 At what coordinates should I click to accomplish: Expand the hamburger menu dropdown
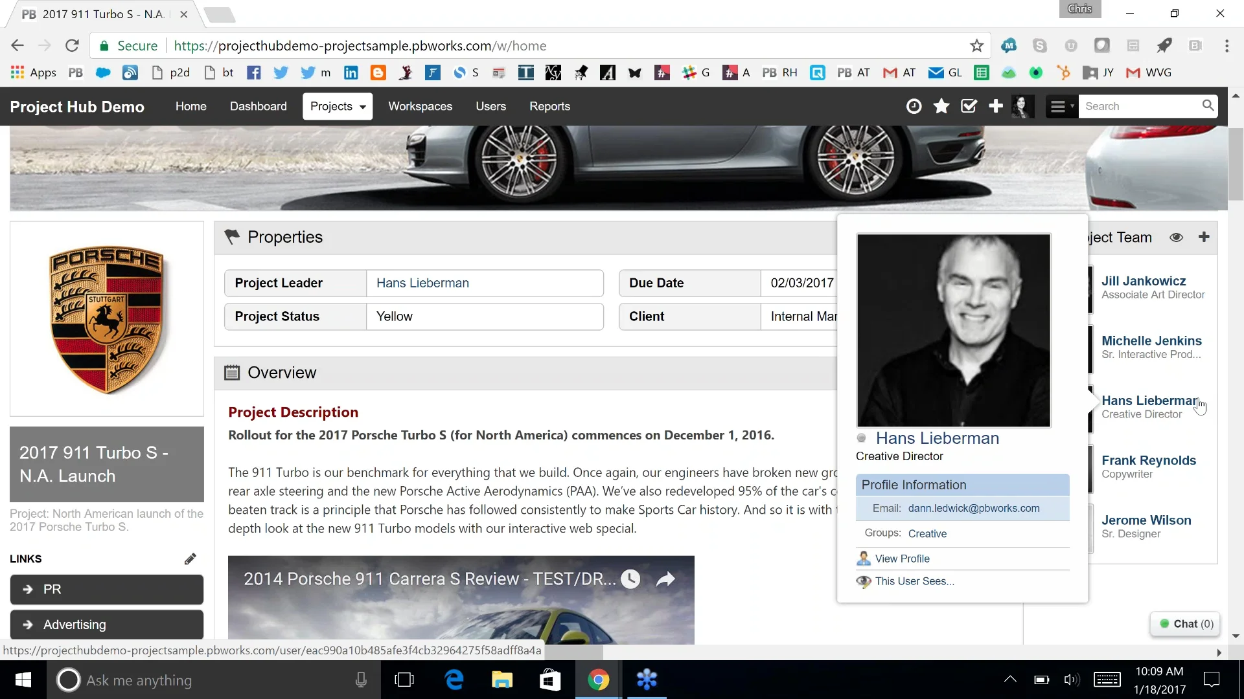(1061, 106)
